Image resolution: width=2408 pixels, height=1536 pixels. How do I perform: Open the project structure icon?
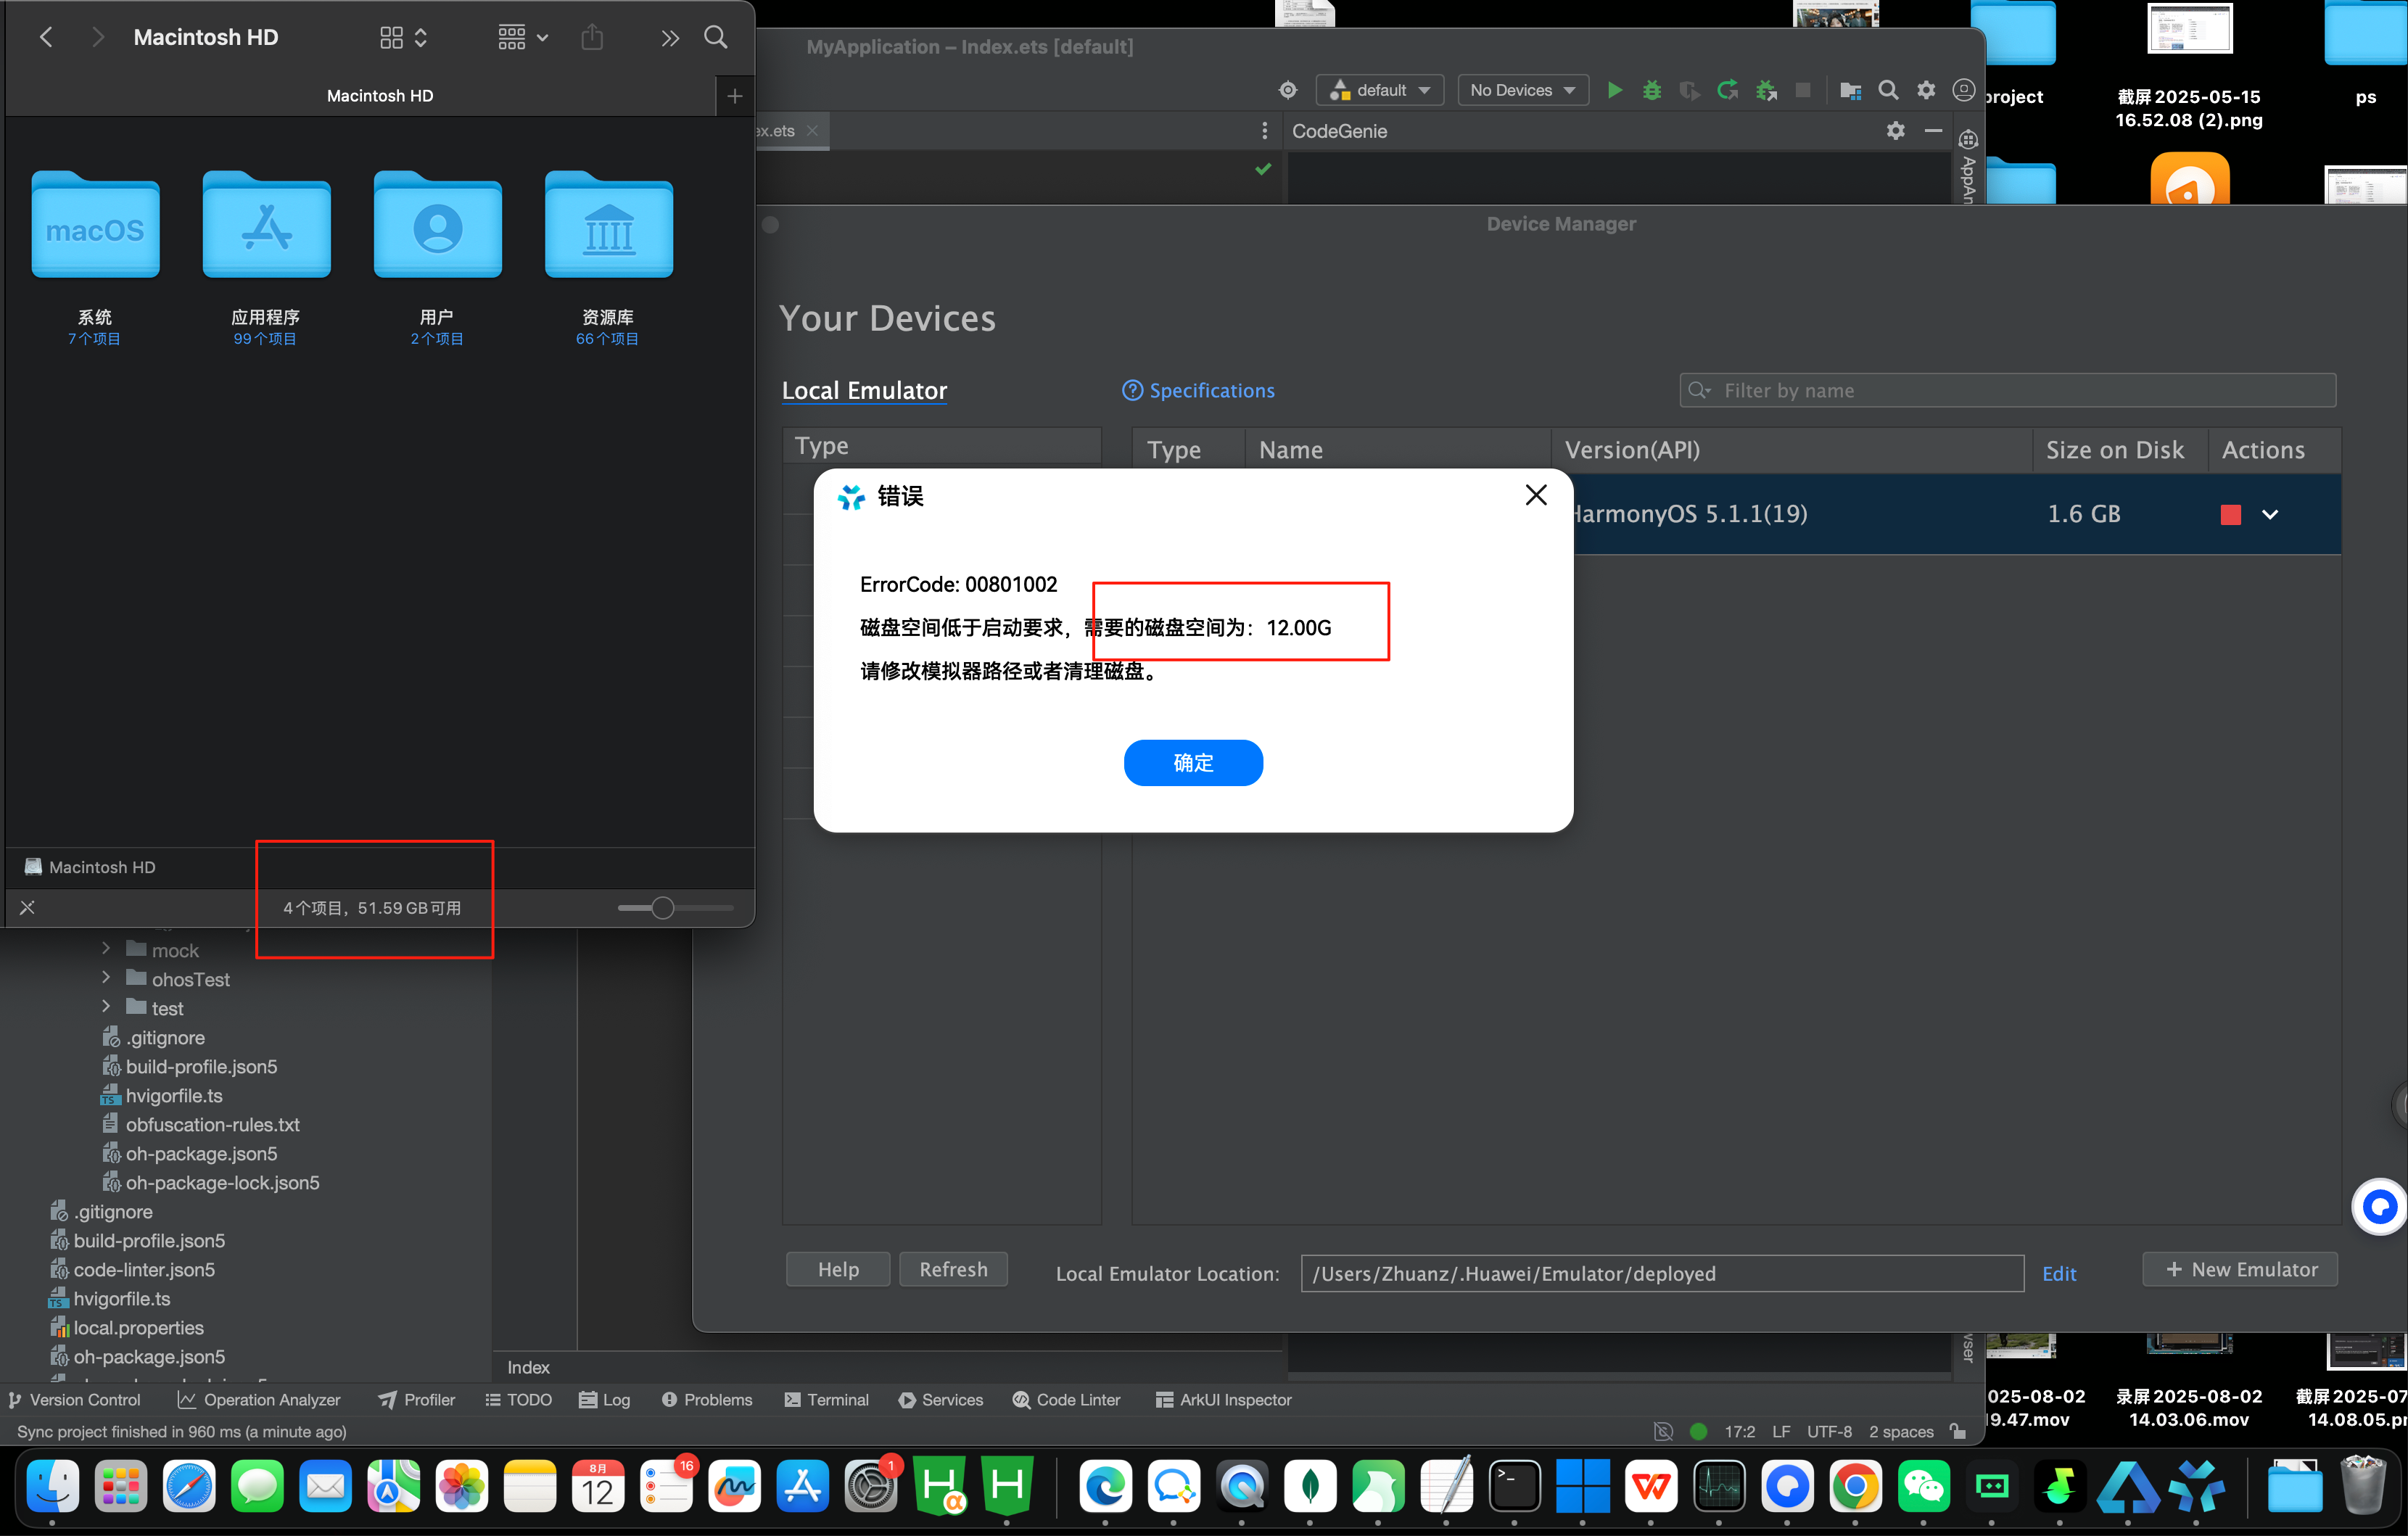click(x=1850, y=90)
